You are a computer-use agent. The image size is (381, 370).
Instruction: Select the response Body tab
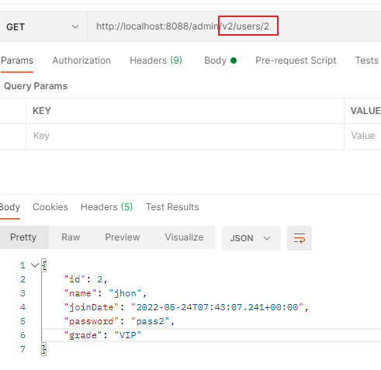click(10, 207)
